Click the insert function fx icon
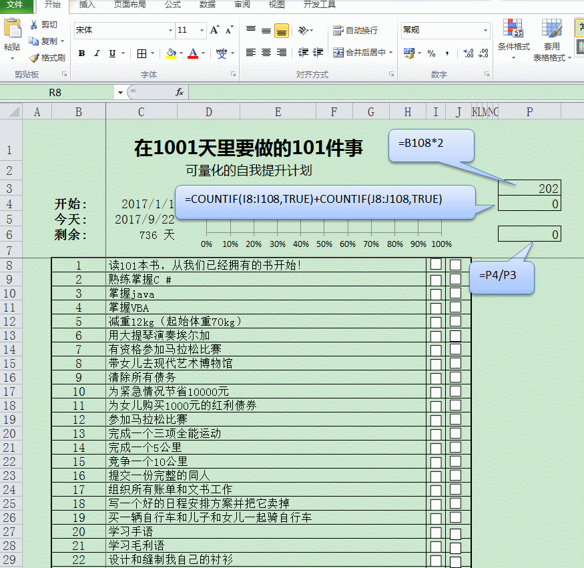This screenshot has width=584, height=568. click(180, 92)
